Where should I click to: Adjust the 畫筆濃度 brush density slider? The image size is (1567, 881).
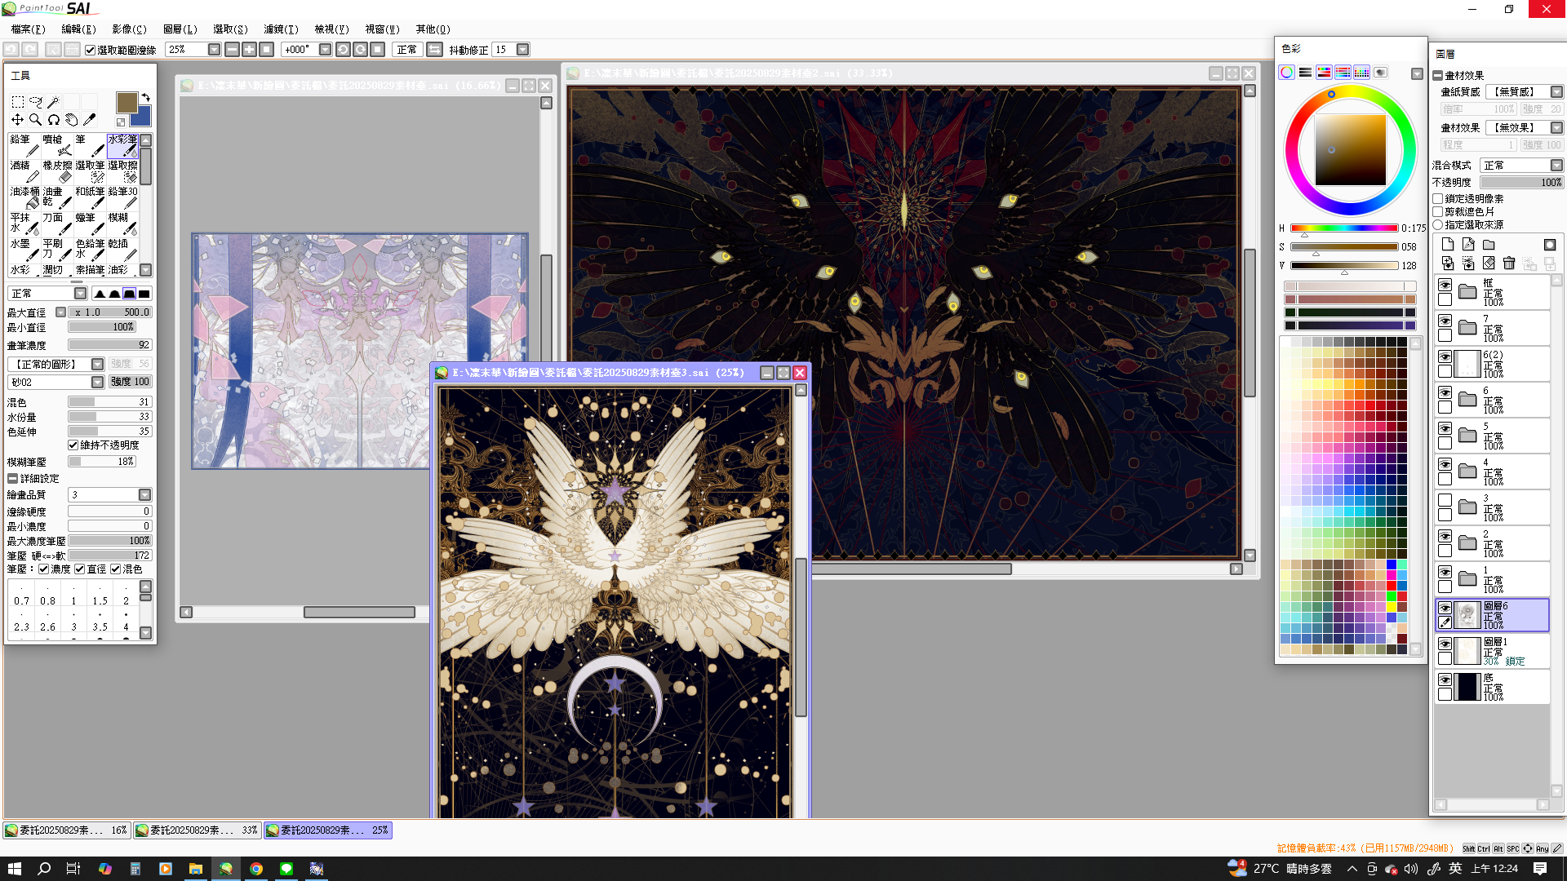click(x=110, y=345)
